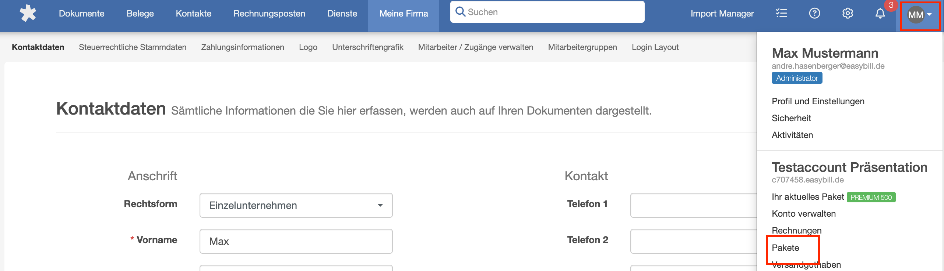This screenshot has height=271, width=944.
Task: Open Konto verwalten
Action: click(x=804, y=214)
